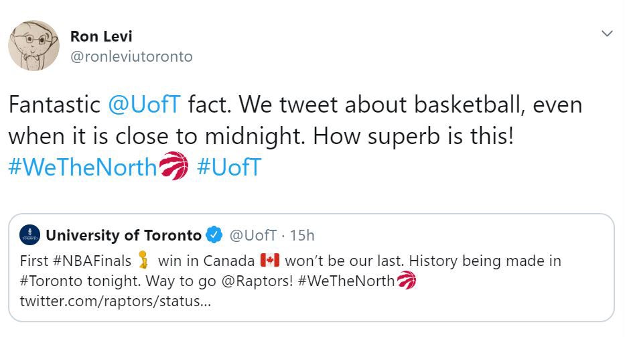This screenshot has height=337, width=625.
Task: Click the 15h timestamp
Action: tap(302, 235)
